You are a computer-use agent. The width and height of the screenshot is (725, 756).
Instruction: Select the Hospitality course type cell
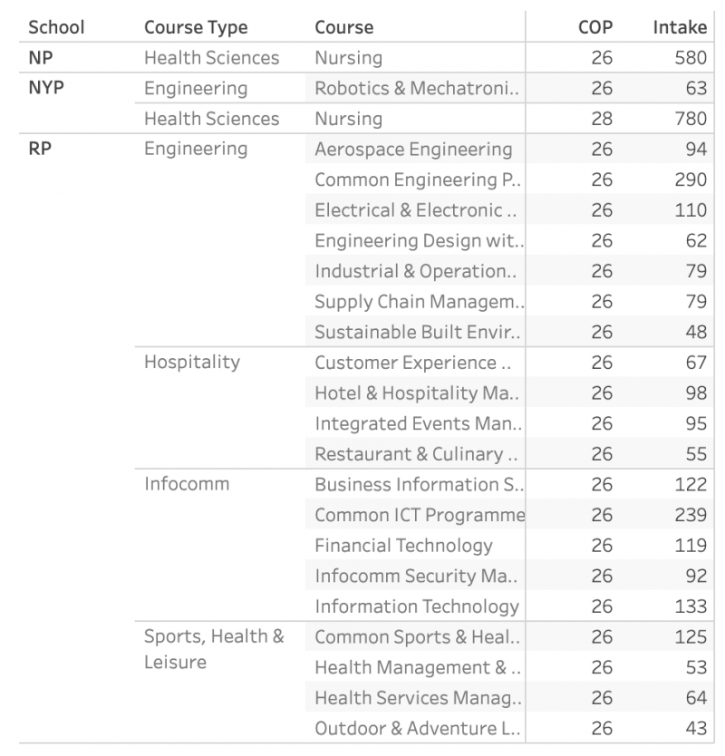click(x=192, y=363)
